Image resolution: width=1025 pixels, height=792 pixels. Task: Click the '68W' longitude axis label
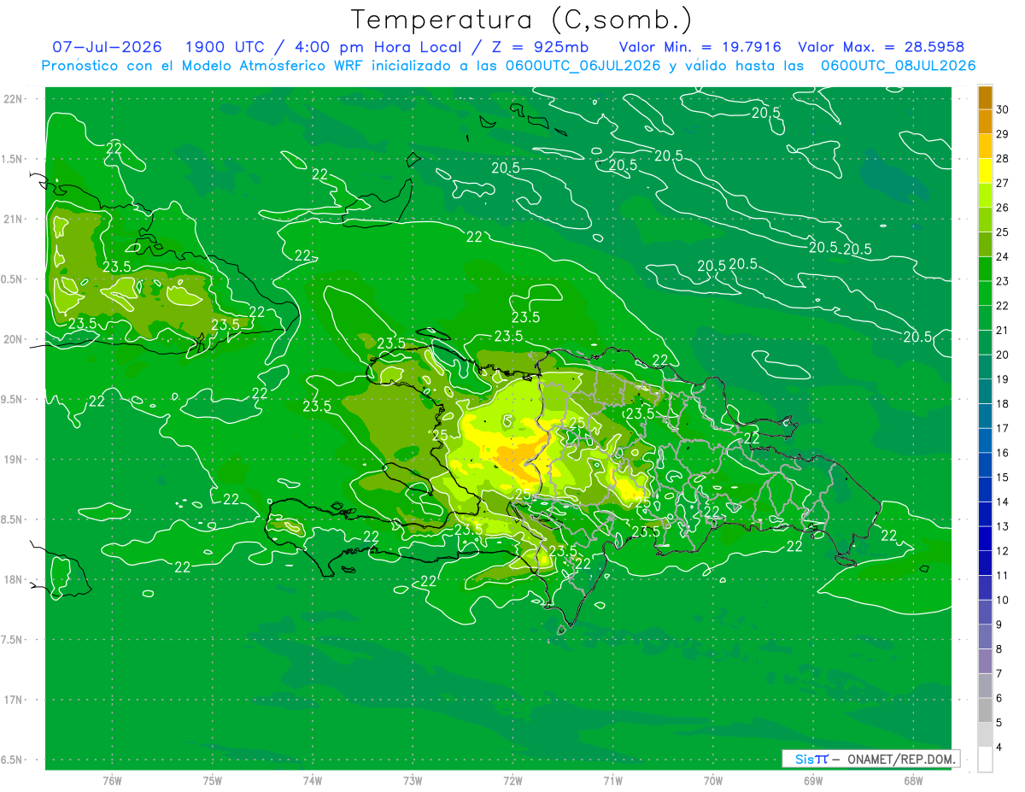coord(913,780)
